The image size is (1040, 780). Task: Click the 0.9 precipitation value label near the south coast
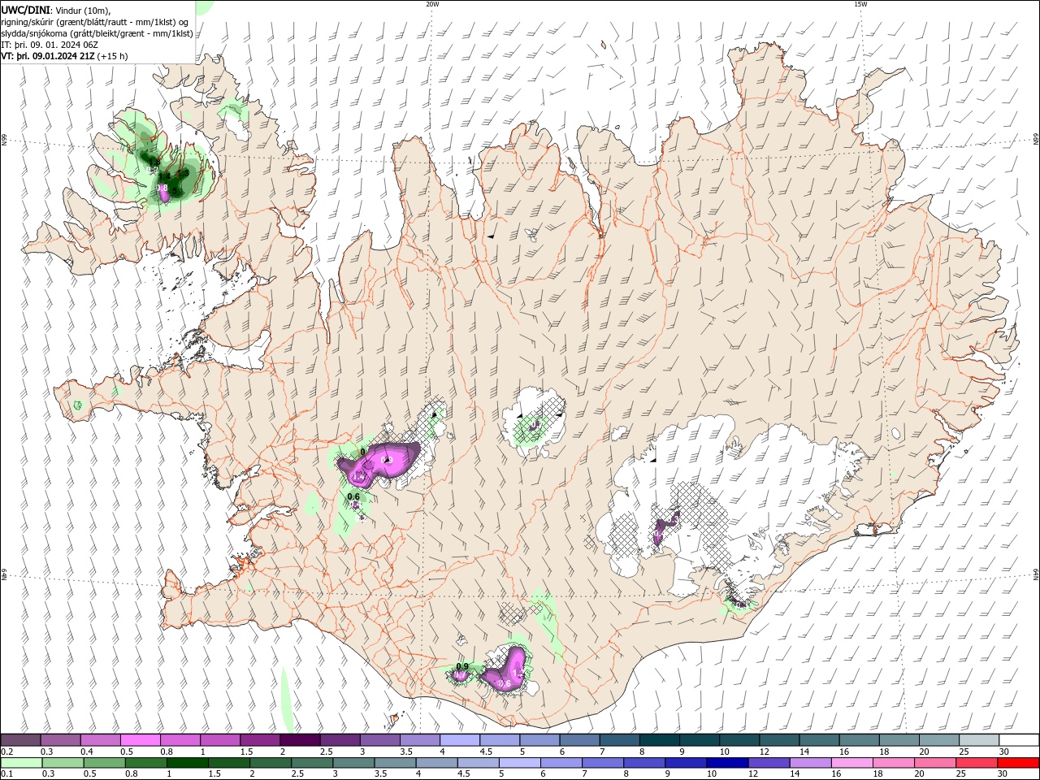(x=462, y=666)
